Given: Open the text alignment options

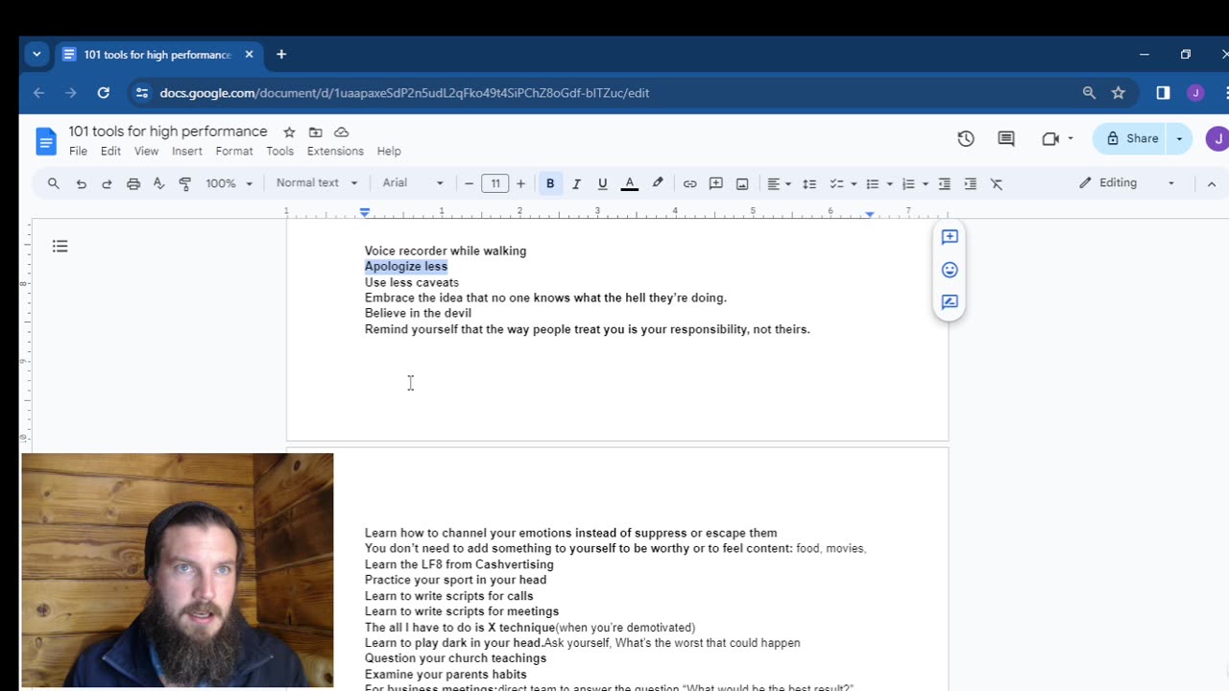Looking at the screenshot, I should [779, 183].
